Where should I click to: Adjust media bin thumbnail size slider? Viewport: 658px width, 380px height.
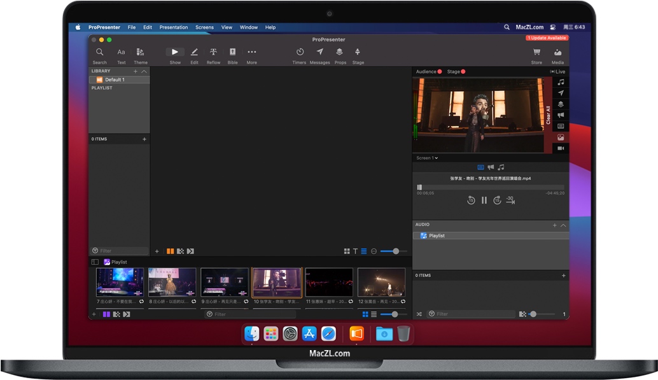pyautogui.click(x=394, y=314)
